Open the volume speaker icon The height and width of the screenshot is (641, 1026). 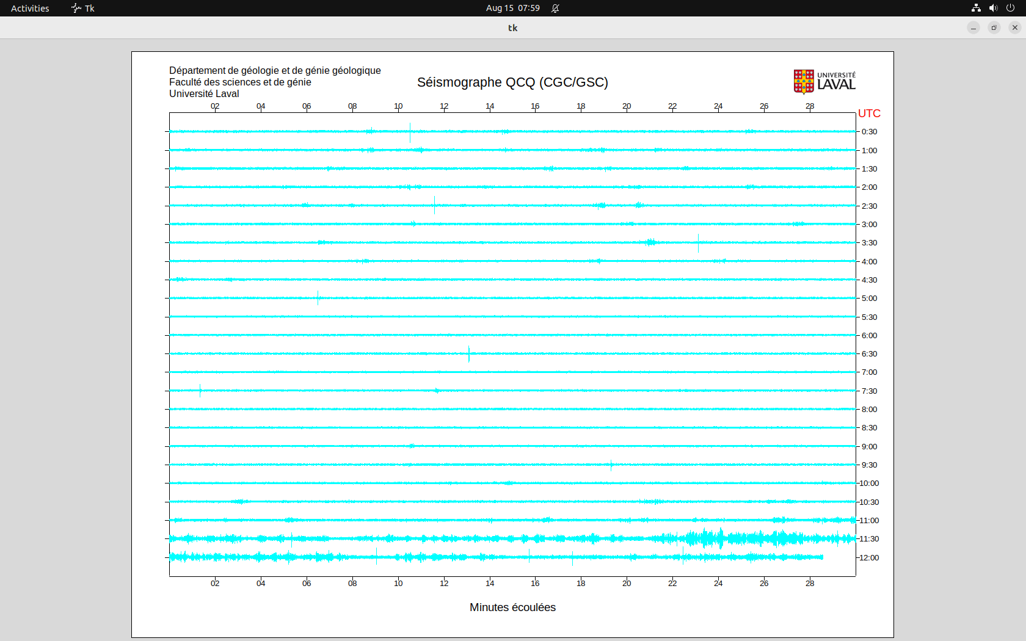click(993, 8)
